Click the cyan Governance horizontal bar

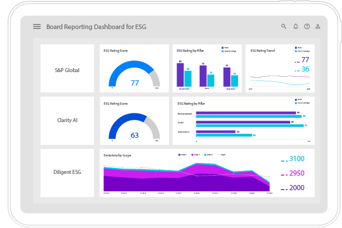pyautogui.click(x=224, y=135)
